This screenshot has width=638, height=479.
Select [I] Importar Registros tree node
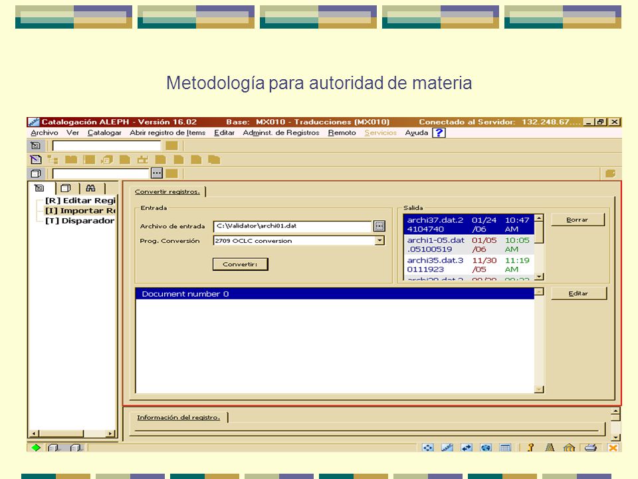[80, 211]
